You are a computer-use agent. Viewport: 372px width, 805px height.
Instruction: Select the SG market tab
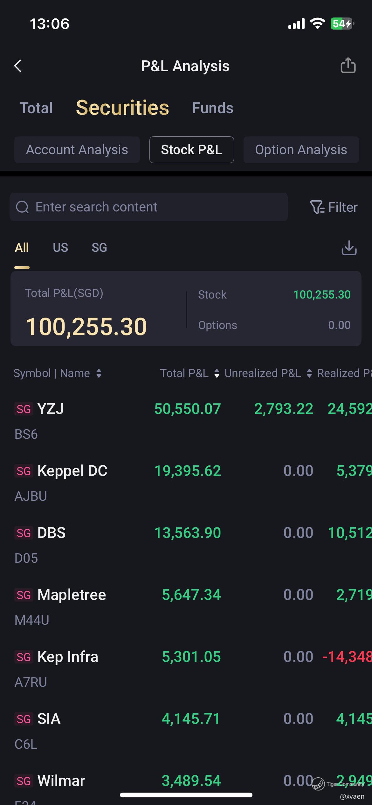tap(99, 248)
